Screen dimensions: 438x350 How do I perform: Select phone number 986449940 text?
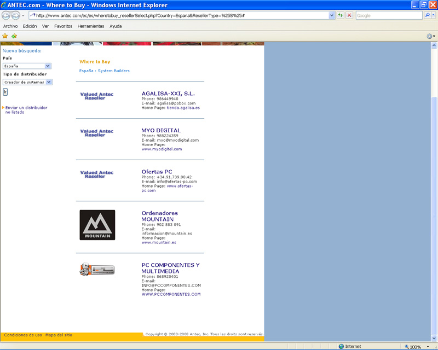click(x=168, y=99)
